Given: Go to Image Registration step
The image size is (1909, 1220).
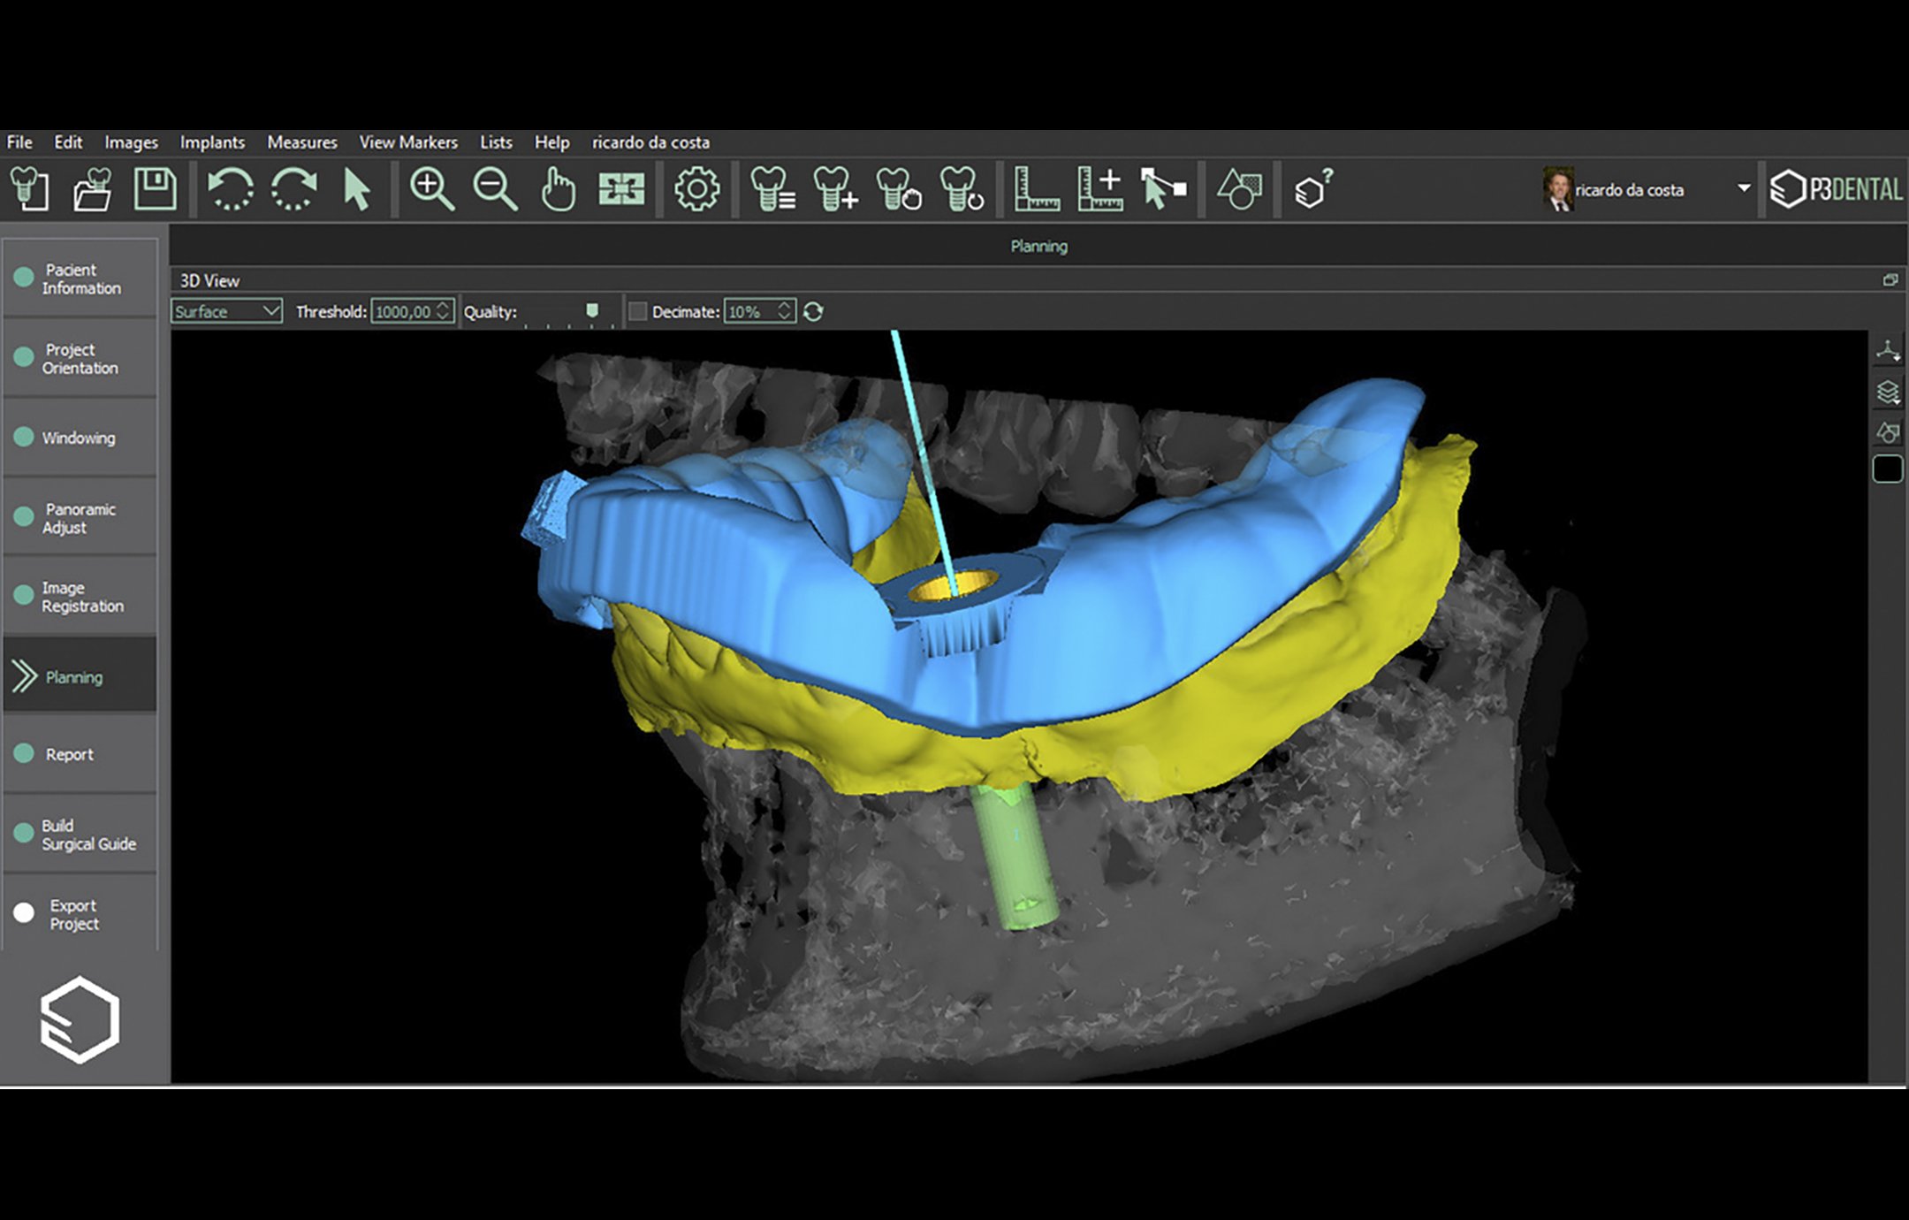Looking at the screenshot, I should 80,597.
